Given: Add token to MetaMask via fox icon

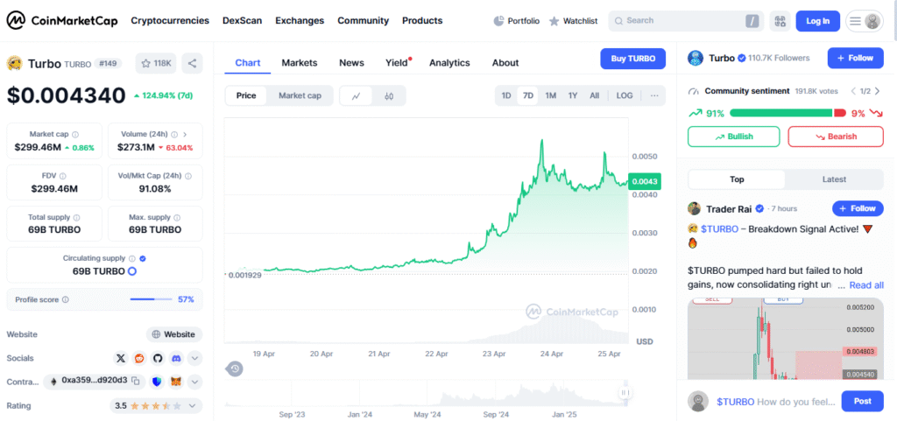Looking at the screenshot, I should pos(177,381).
